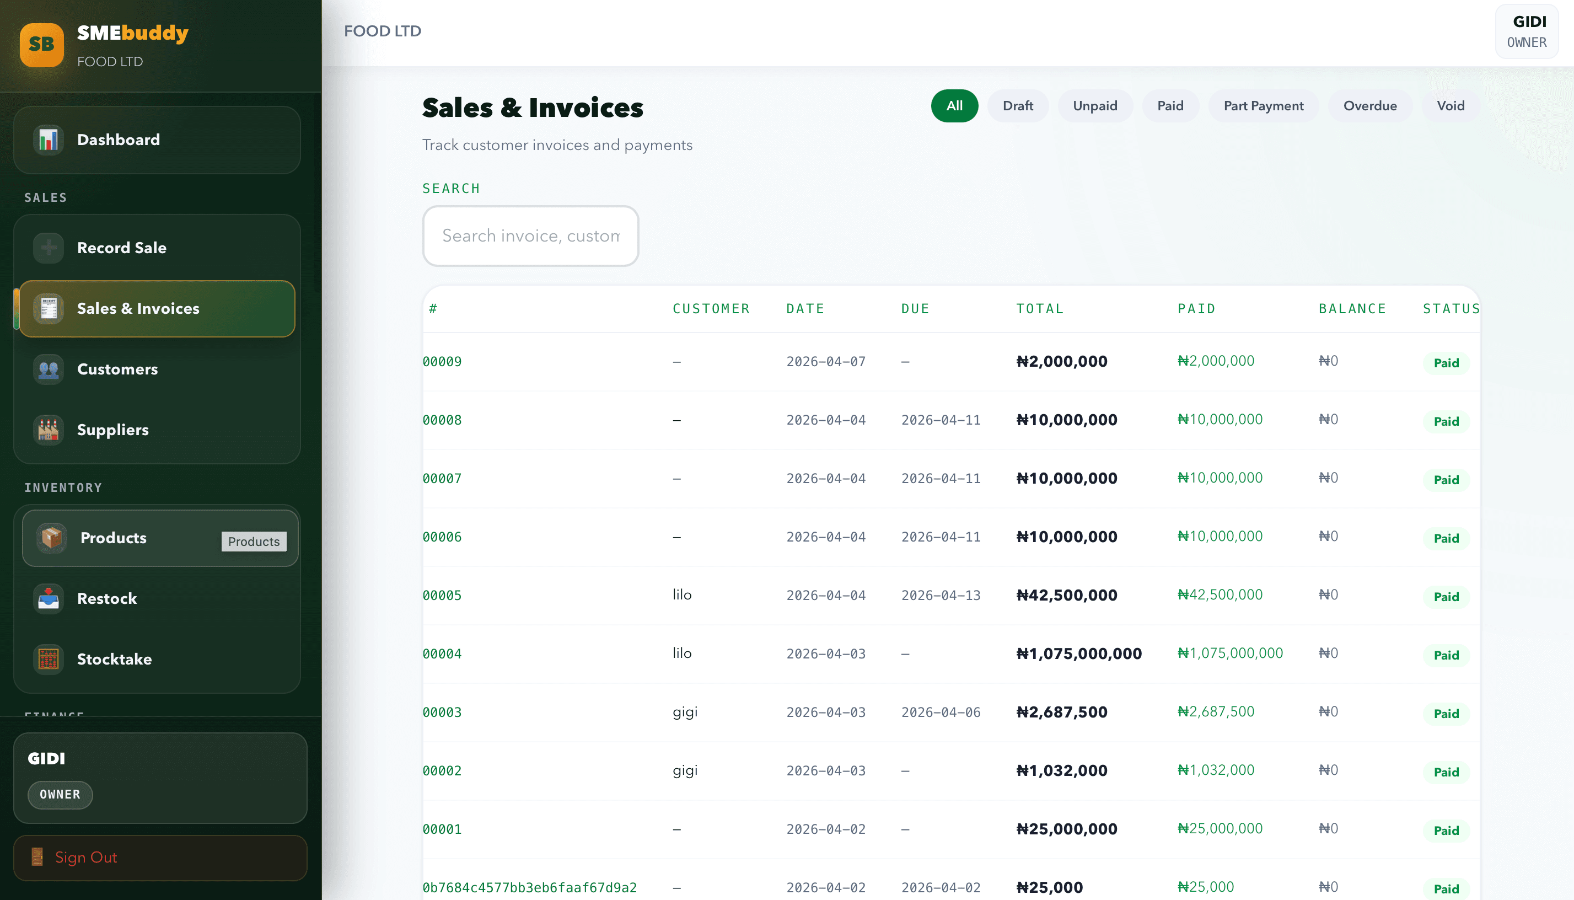Click the DATE column header
This screenshot has height=900, width=1574.
805,309
